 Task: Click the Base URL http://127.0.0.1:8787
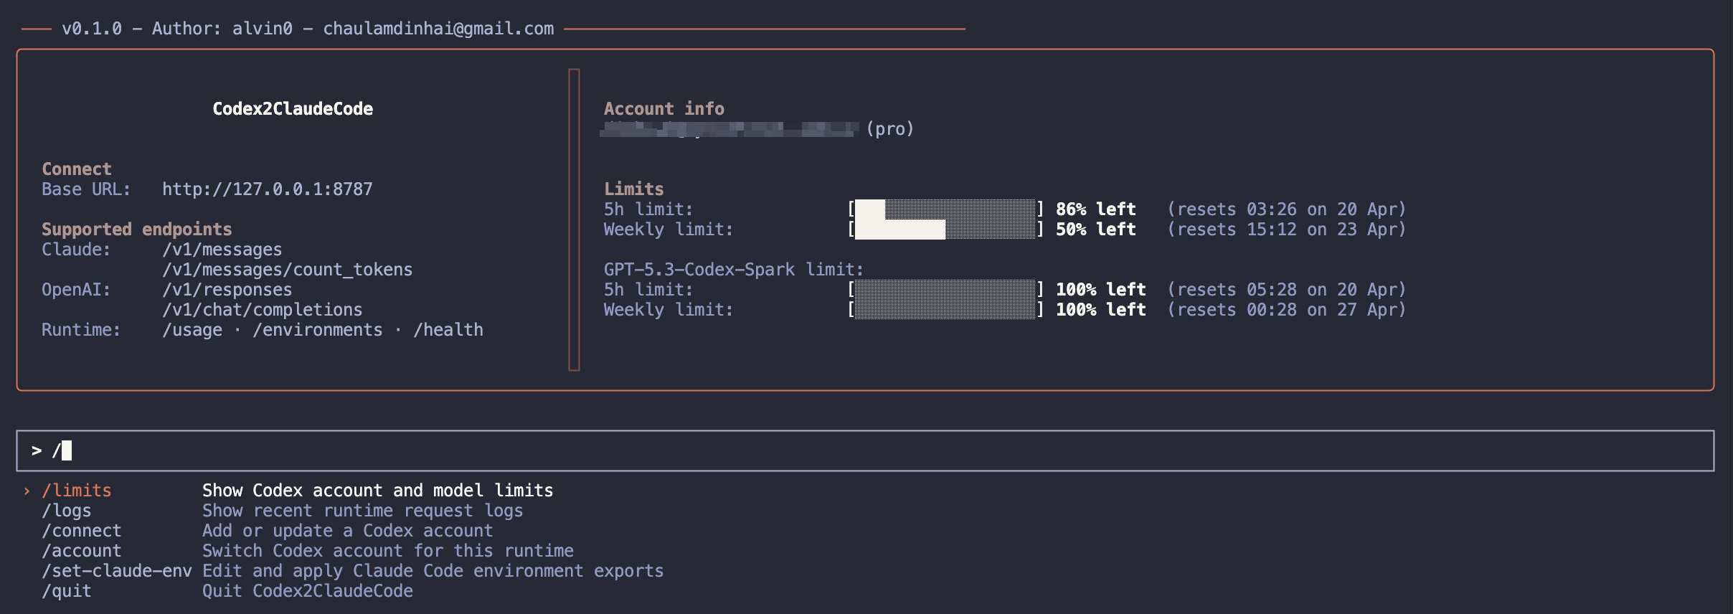click(x=267, y=189)
